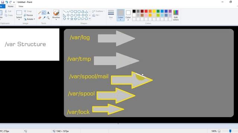Choose the Up arrow shape
238x133 pixels.
tap(86, 15)
